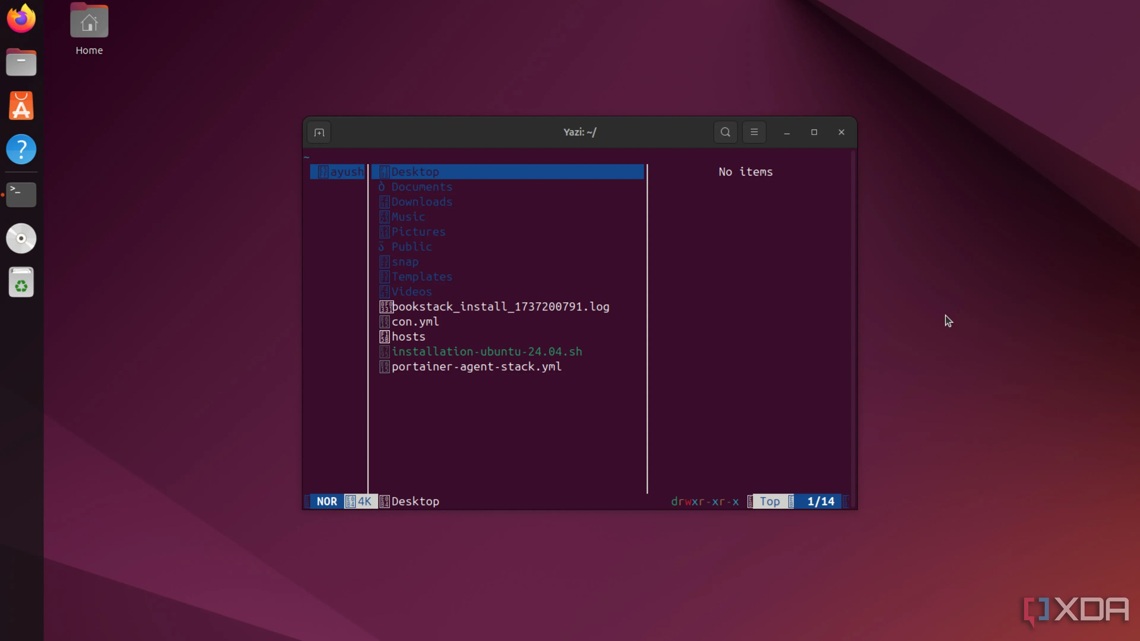
Task: Open the search icon in Yazi's title bar
Action: 725,132
